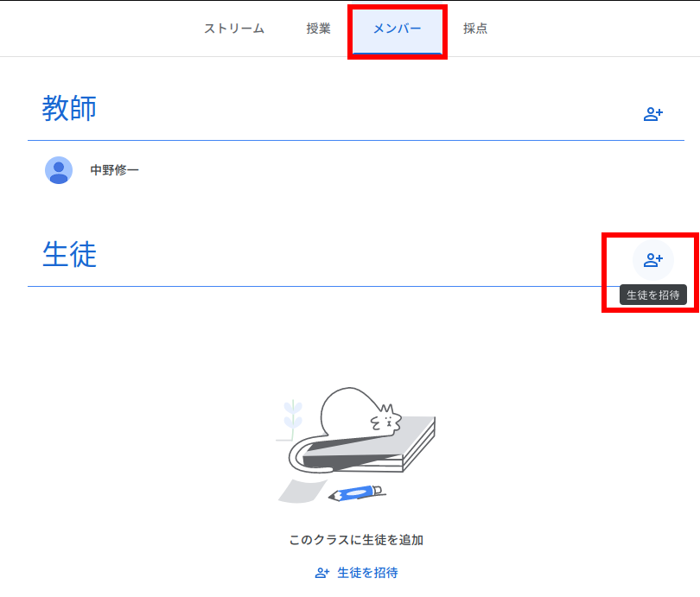Click the 生徒 section heading
The height and width of the screenshot is (597, 700).
pos(69,254)
